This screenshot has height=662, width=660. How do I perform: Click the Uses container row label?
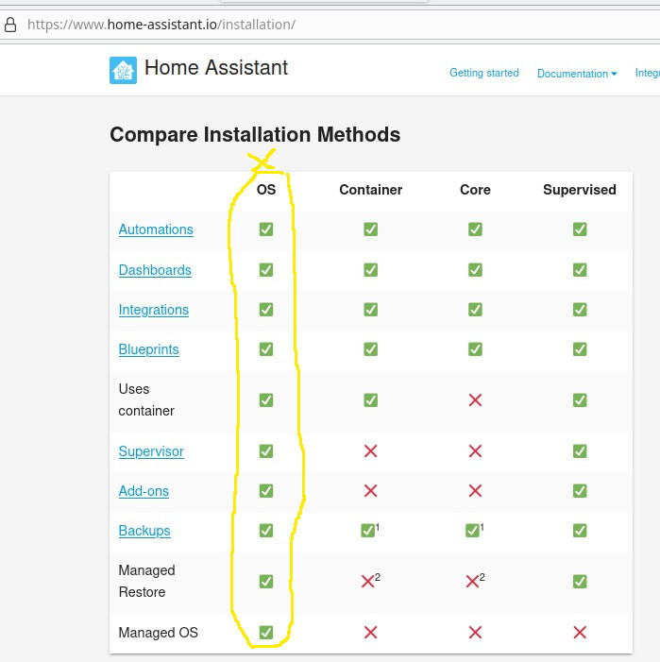pyautogui.click(x=146, y=399)
